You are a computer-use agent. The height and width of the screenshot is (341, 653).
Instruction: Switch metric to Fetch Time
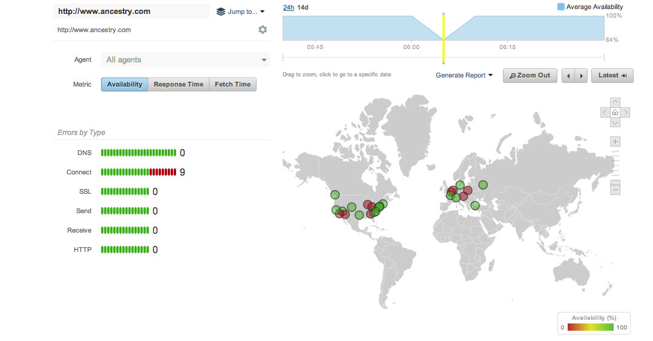tap(232, 84)
